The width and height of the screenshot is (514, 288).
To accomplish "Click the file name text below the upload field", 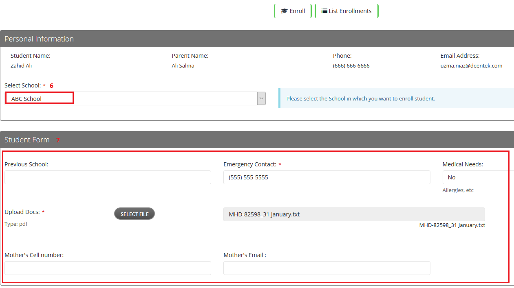I will click(452, 225).
